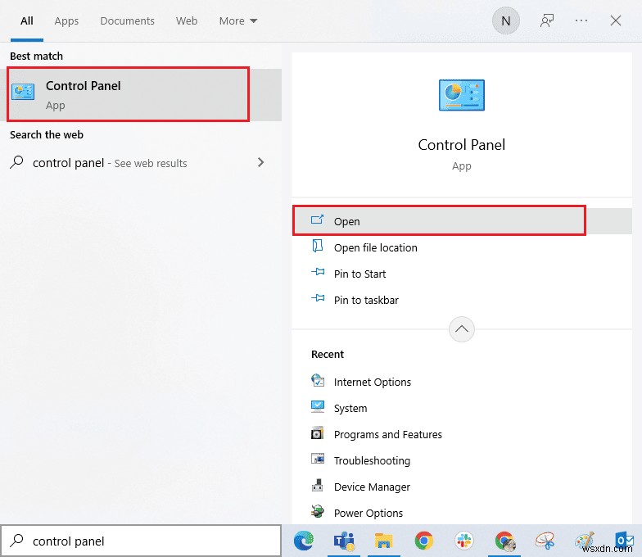The width and height of the screenshot is (642, 557).
Task: Open the N user account avatar
Action: [506, 21]
